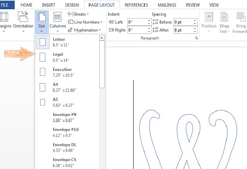Switch to the INSERT ribbon tab
The width and height of the screenshot is (247, 169).
point(49,5)
